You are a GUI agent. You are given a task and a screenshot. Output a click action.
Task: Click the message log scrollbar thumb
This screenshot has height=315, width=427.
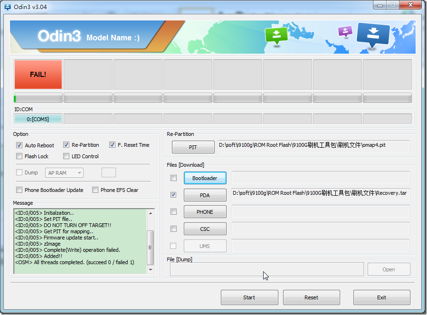pos(150,248)
